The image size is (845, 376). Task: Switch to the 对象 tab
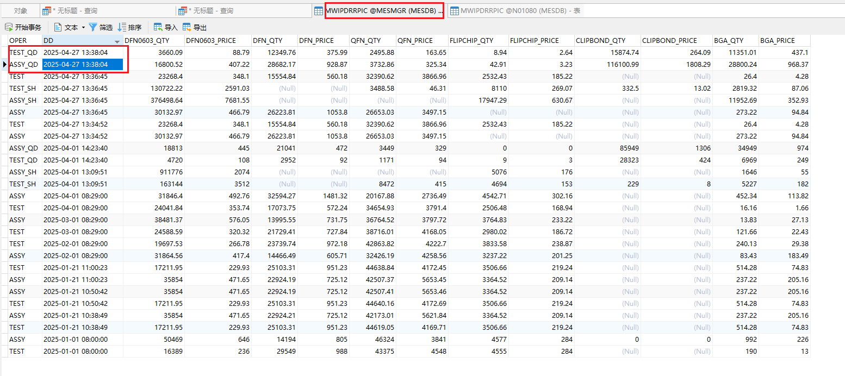point(21,10)
